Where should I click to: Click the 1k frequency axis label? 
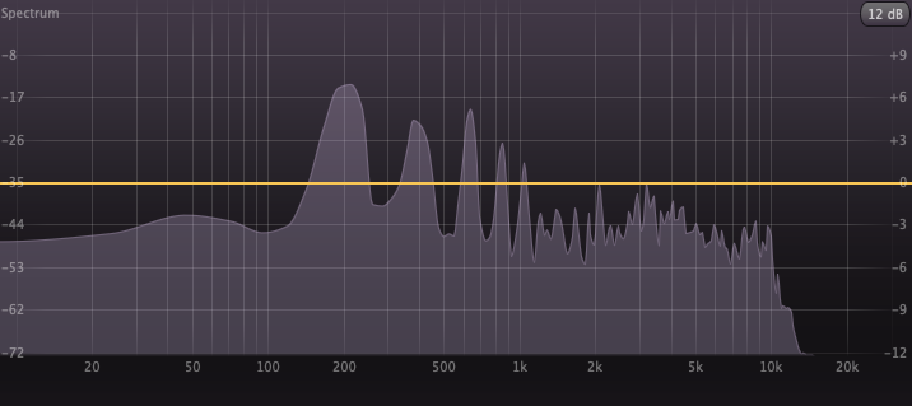pyautogui.click(x=520, y=367)
